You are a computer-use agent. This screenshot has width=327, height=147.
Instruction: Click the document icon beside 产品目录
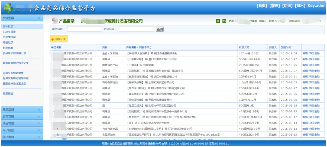[x=55, y=21]
